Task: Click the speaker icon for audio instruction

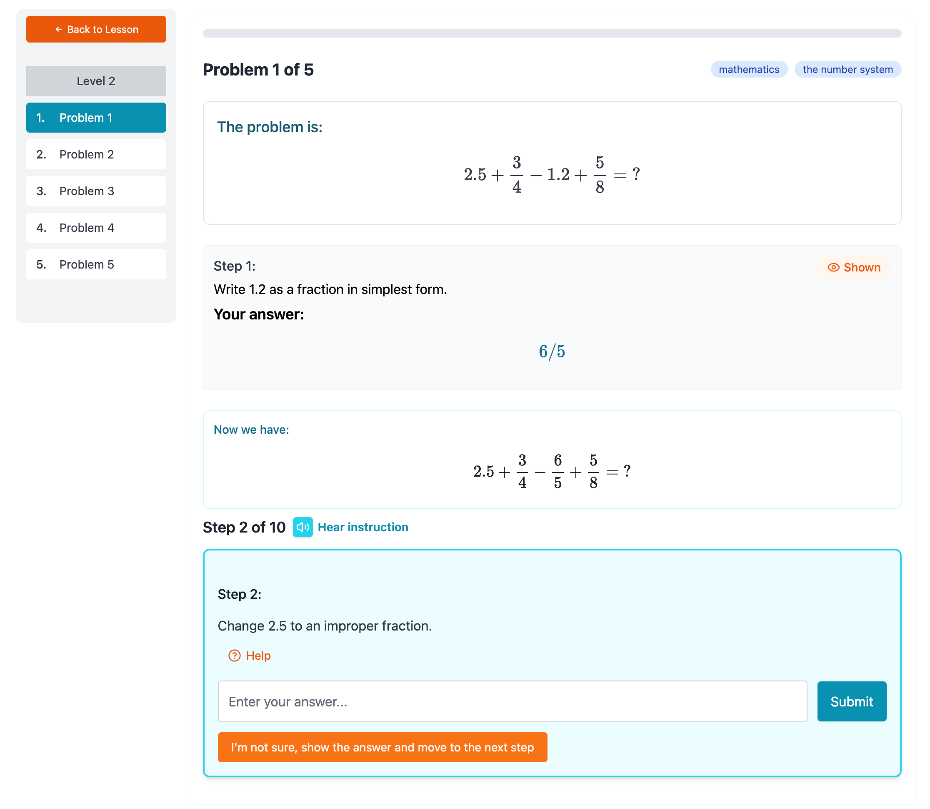Action: pyautogui.click(x=302, y=527)
